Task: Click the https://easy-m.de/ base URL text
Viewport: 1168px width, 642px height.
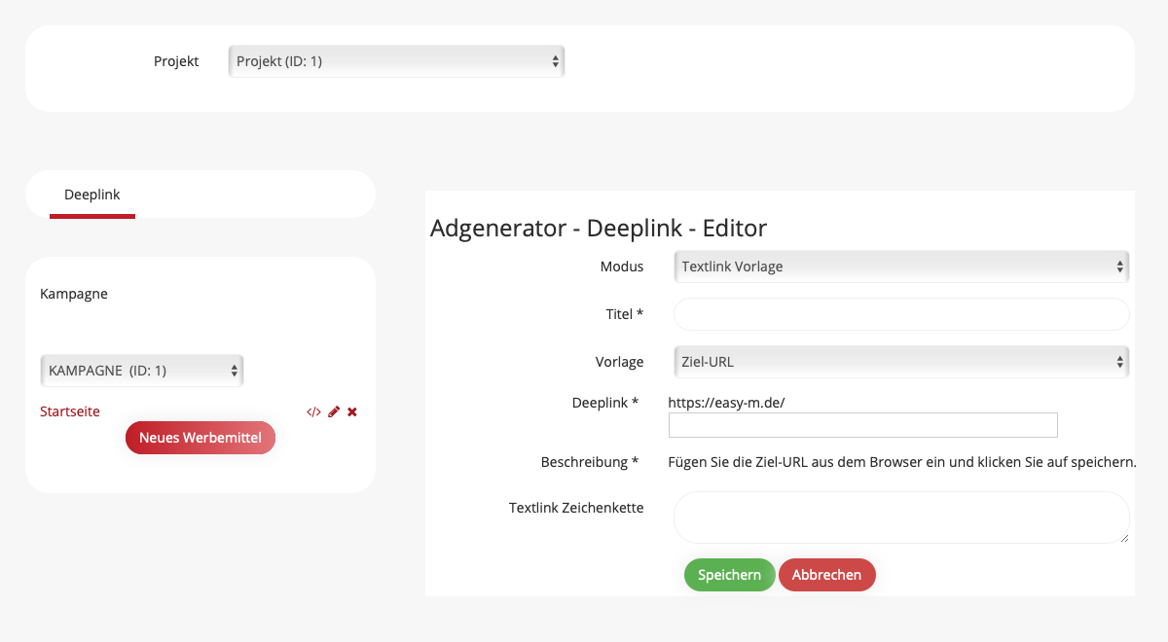Action: pyautogui.click(x=726, y=402)
